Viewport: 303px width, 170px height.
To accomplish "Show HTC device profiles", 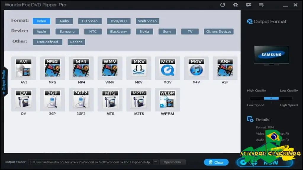I will (x=93, y=31).
